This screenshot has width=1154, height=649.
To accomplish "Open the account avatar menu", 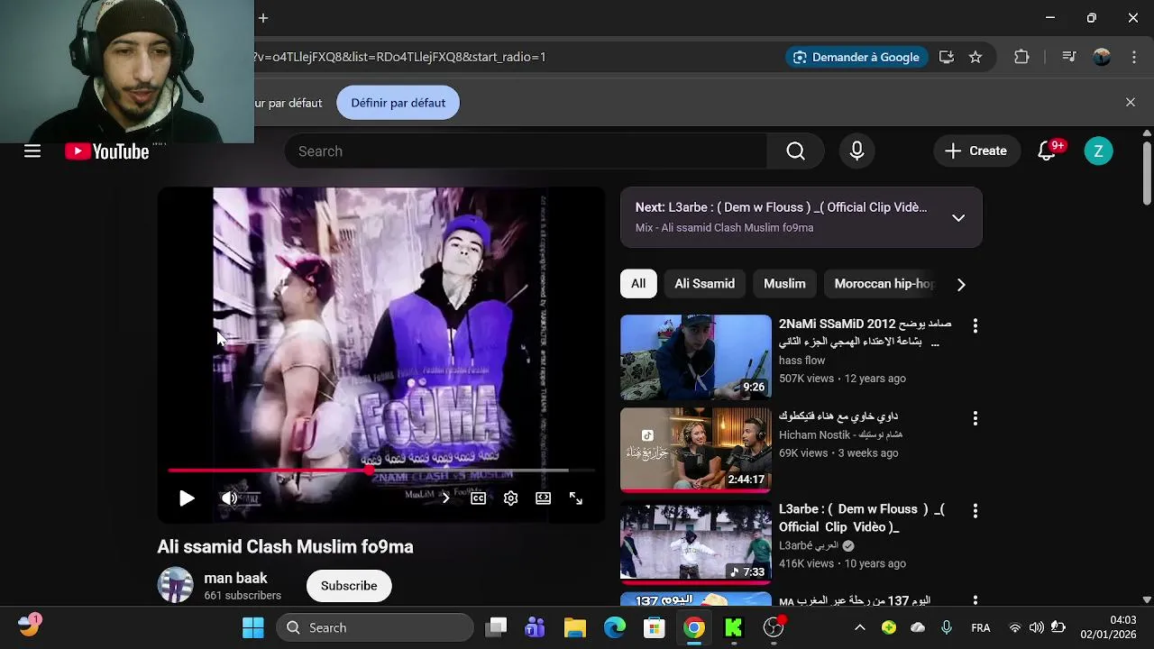I will 1098,151.
